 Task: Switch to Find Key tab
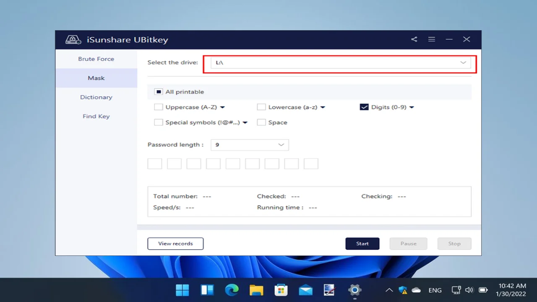coord(96,116)
